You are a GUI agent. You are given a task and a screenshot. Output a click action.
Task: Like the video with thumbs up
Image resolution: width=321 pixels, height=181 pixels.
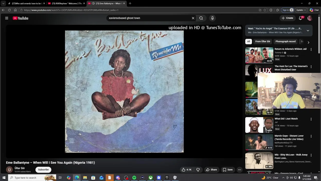[x=186, y=170]
